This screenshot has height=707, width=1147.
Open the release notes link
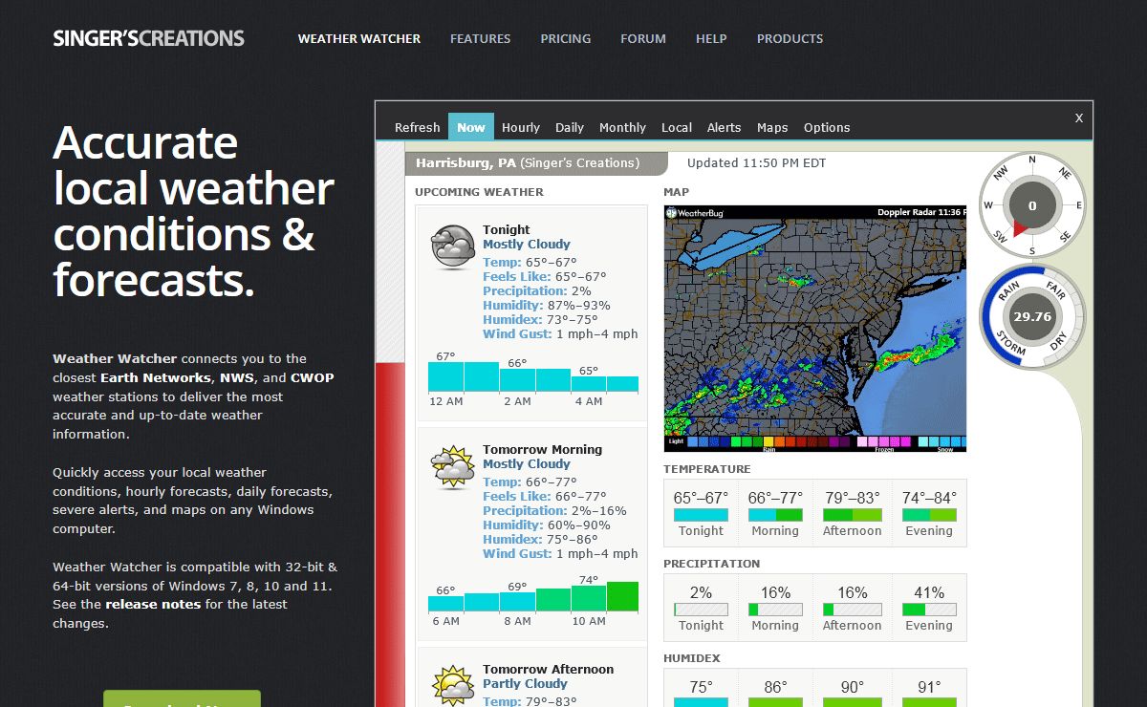click(x=153, y=604)
